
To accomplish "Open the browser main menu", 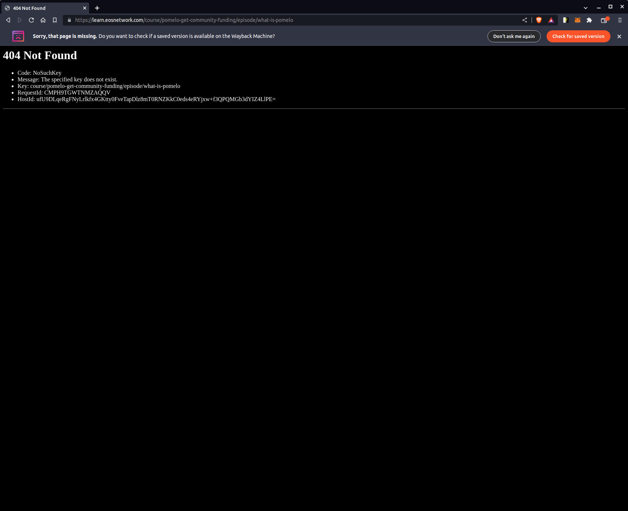I will pyautogui.click(x=620, y=20).
